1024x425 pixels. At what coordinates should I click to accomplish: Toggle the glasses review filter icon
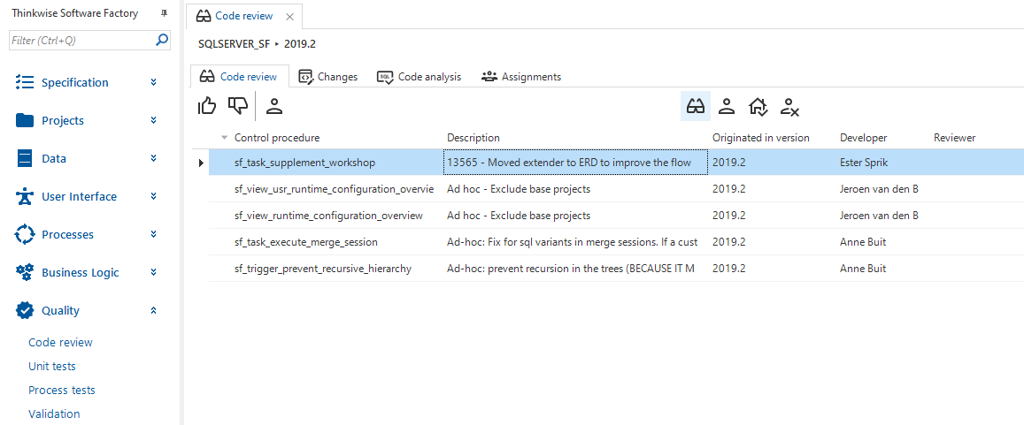[696, 107]
